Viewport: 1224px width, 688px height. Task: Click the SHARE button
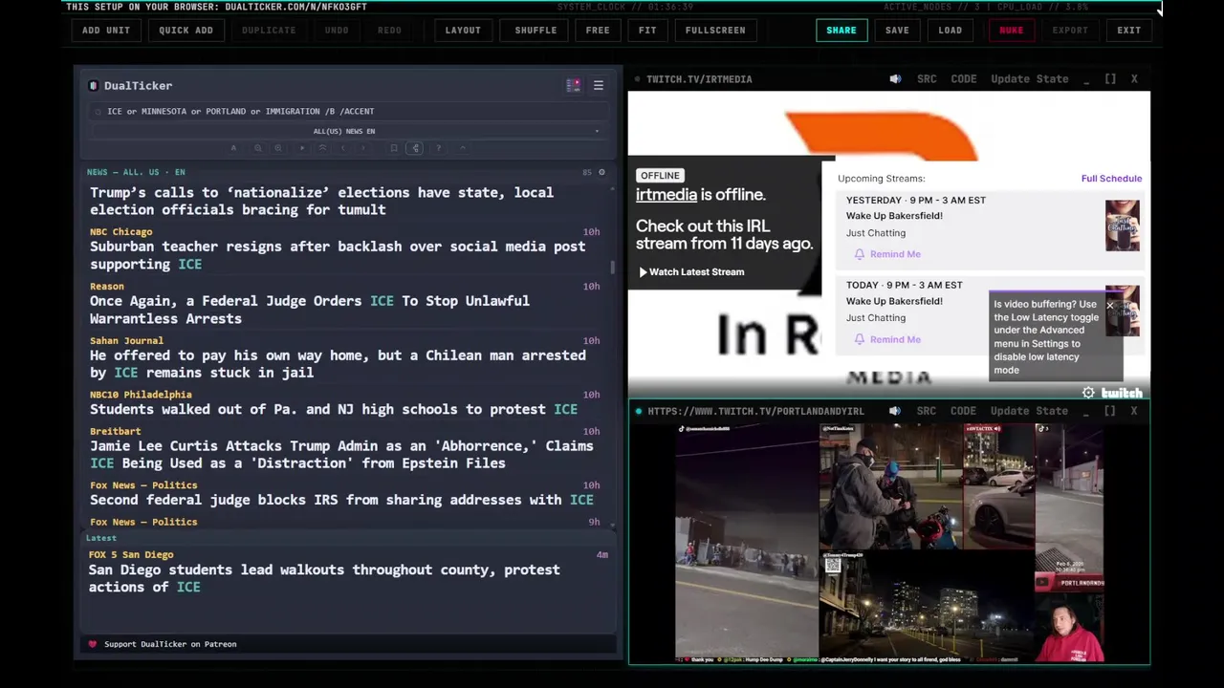pyautogui.click(x=841, y=30)
